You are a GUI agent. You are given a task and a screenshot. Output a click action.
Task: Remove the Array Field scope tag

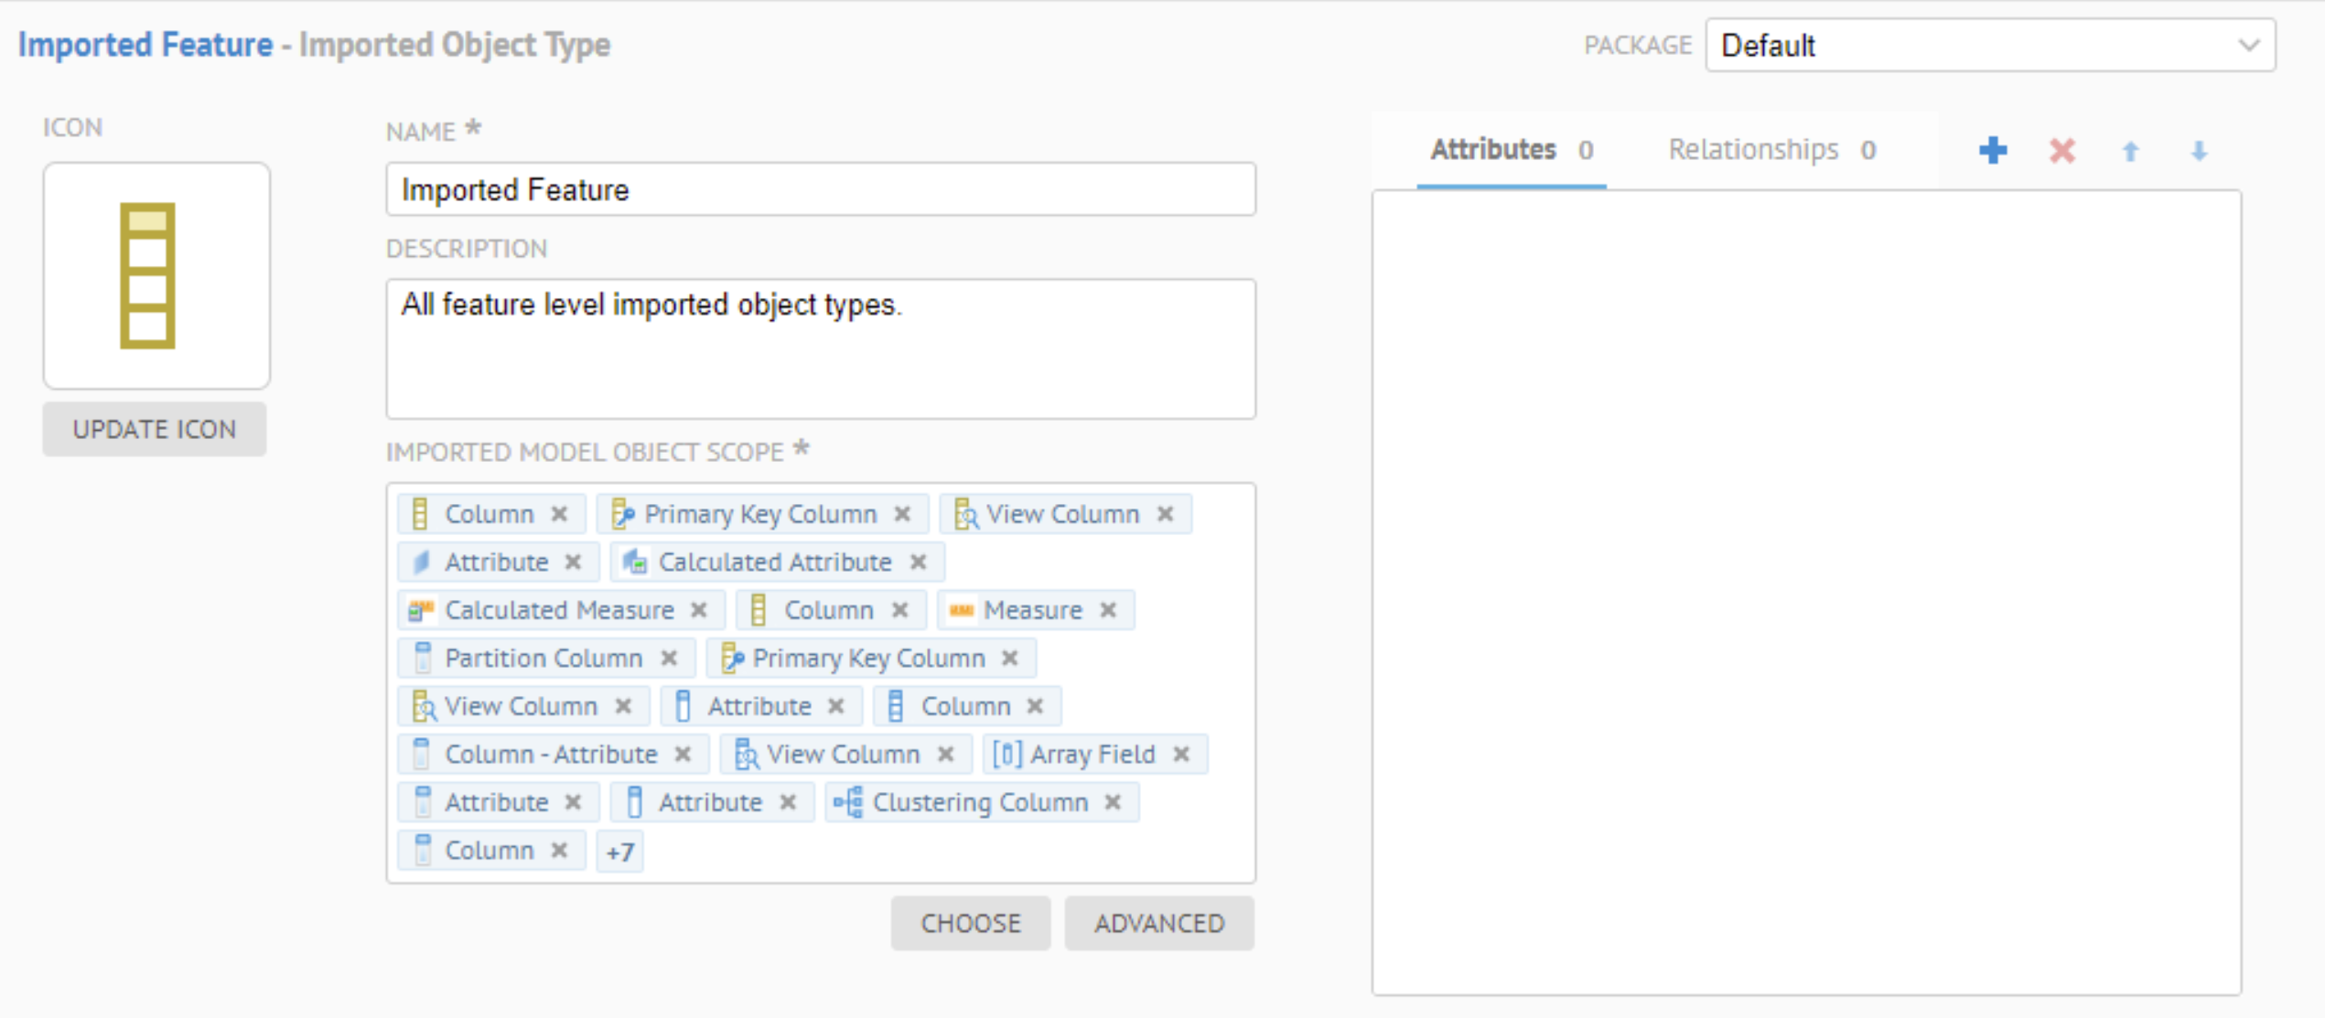pyautogui.click(x=1181, y=755)
